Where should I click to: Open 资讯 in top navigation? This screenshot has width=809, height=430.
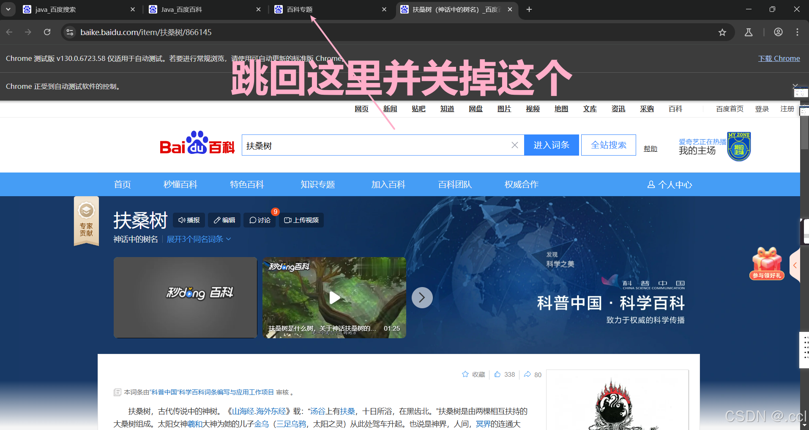618,109
